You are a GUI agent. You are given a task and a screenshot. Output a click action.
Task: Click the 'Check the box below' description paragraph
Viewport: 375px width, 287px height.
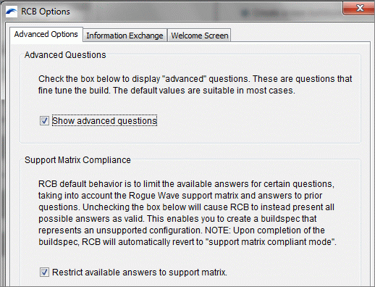click(195, 85)
